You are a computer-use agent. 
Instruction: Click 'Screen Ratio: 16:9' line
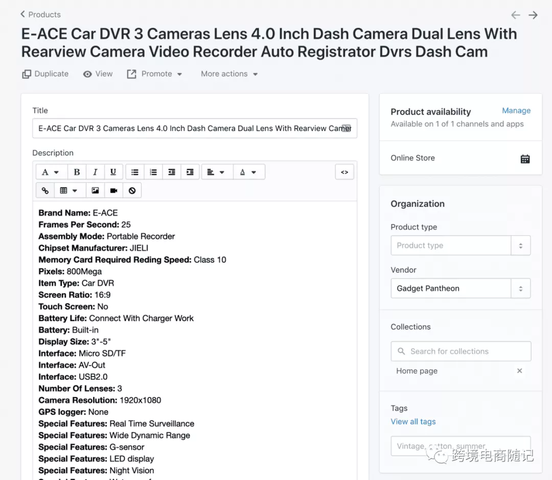(x=74, y=295)
